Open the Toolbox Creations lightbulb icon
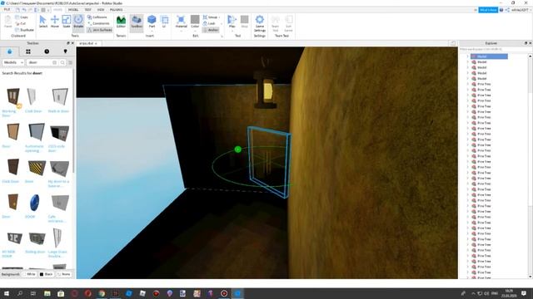The image size is (533, 299). 65,51
